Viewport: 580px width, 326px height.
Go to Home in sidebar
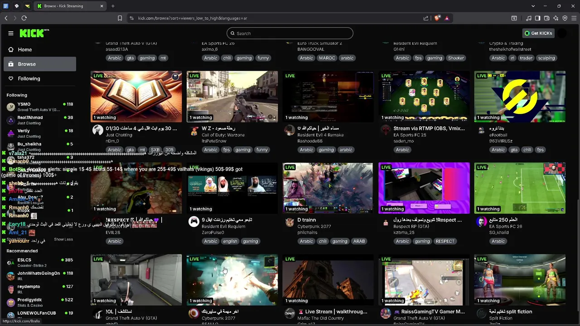pos(40,49)
